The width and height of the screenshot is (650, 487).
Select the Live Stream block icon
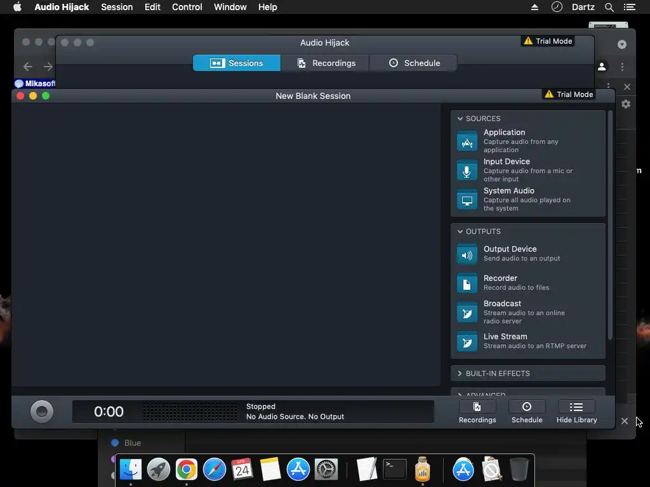click(x=467, y=342)
